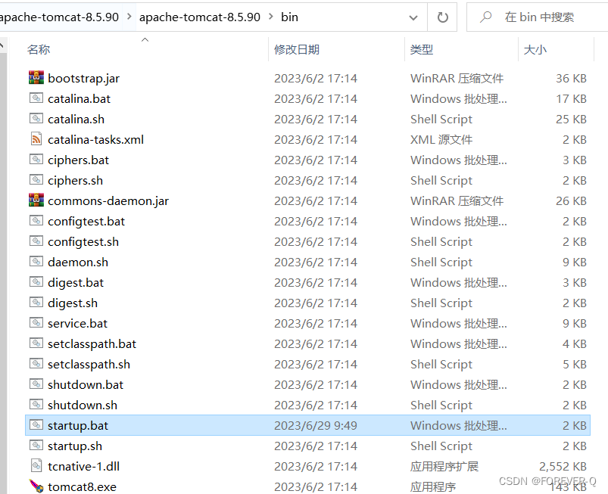Select the digest.bat file name
The image size is (608, 494).
click(76, 282)
